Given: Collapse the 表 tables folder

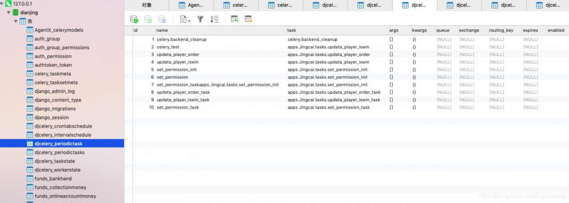Looking at the screenshot, I should pos(16,21).
